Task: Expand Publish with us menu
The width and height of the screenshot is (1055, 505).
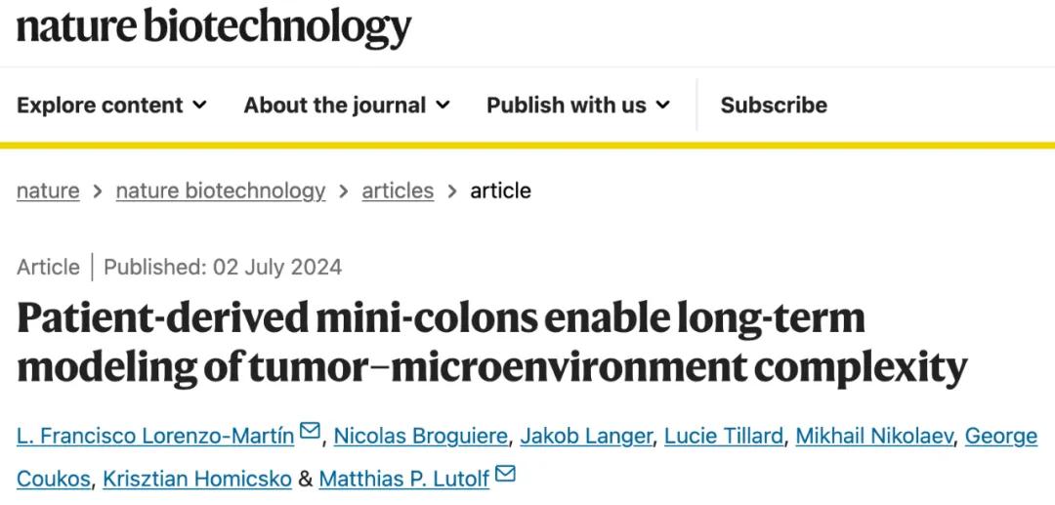Action: coord(577,105)
